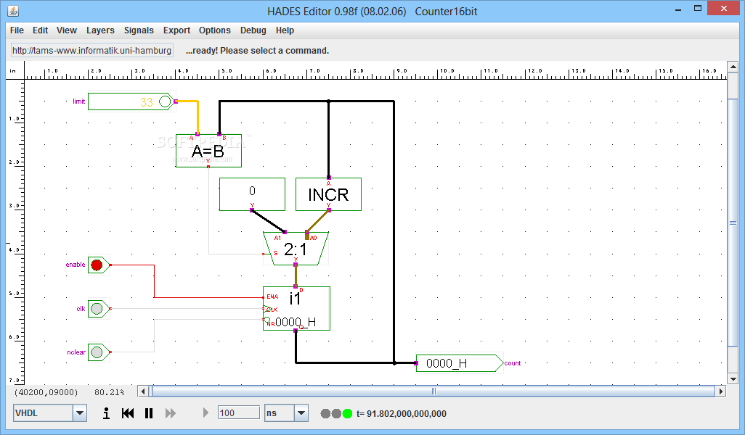Click the simulation time readout text
The height and width of the screenshot is (435, 745).
pos(402,414)
